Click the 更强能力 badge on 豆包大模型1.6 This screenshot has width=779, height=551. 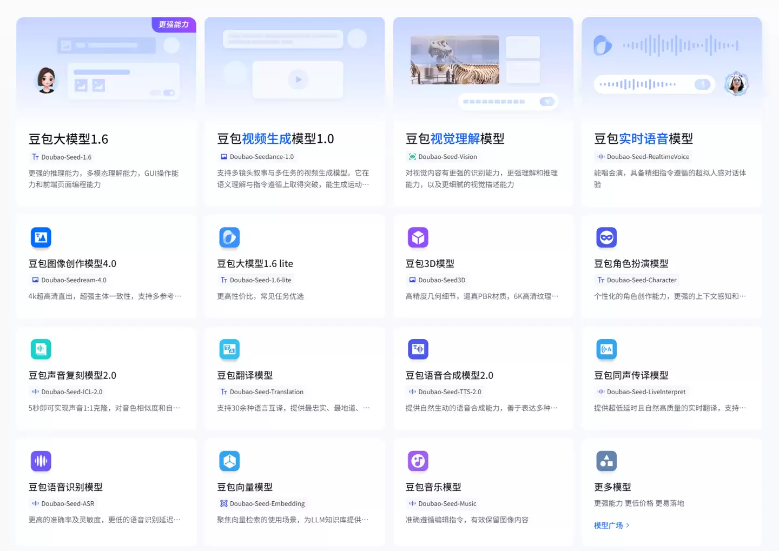point(173,25)
